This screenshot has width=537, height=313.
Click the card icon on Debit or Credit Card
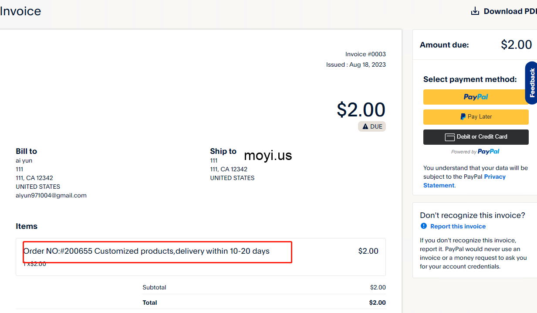tap(450, 137)
